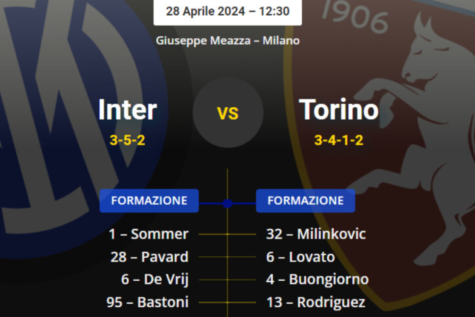Click the round VS badge
This screenshot has height=317, width=475.
[x=228, y=112]
